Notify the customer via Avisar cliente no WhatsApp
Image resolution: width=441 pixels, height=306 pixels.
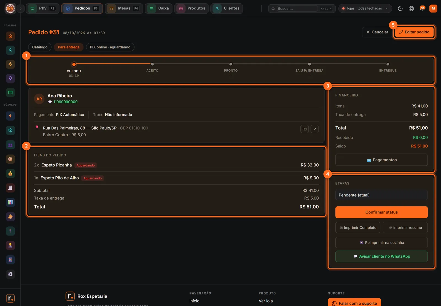point(381,256)
